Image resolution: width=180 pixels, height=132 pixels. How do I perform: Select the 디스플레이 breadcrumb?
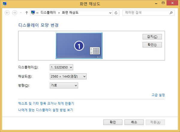[x=48, y=13]
